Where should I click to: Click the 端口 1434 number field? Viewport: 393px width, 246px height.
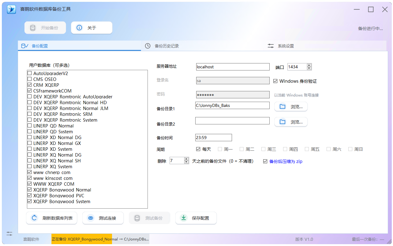[297, 67]
